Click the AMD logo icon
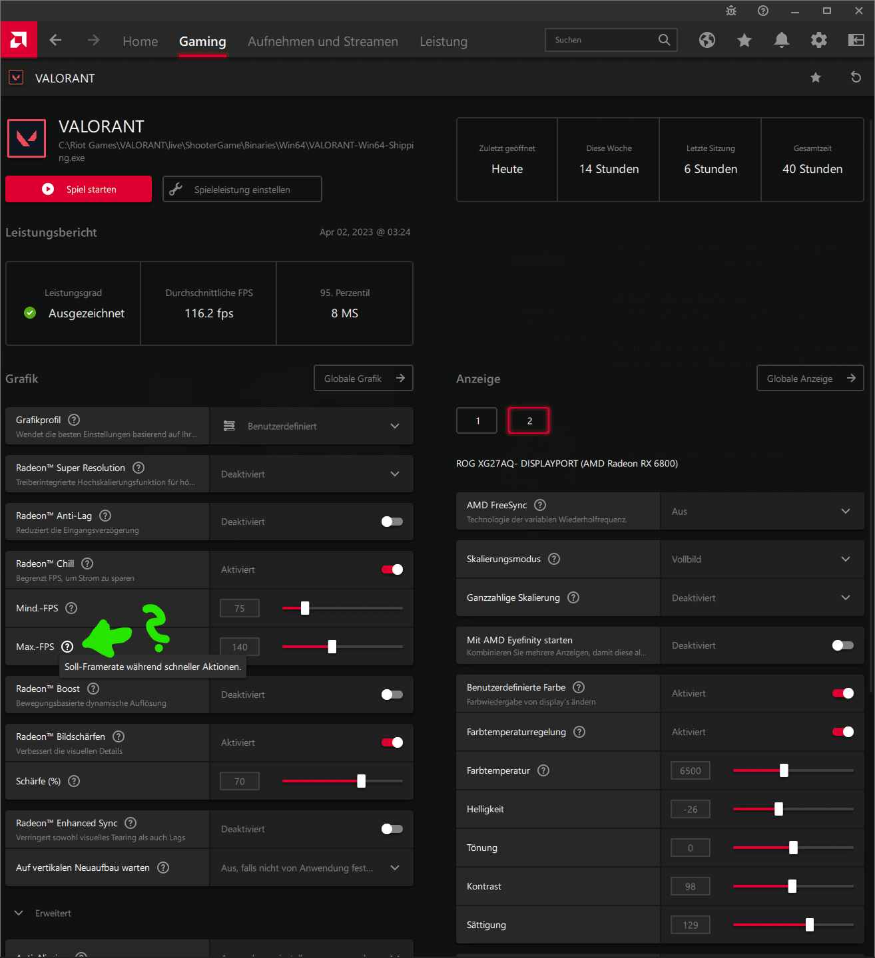The width and height of the screenshot is (875, 958). click(x=19, y=40)
